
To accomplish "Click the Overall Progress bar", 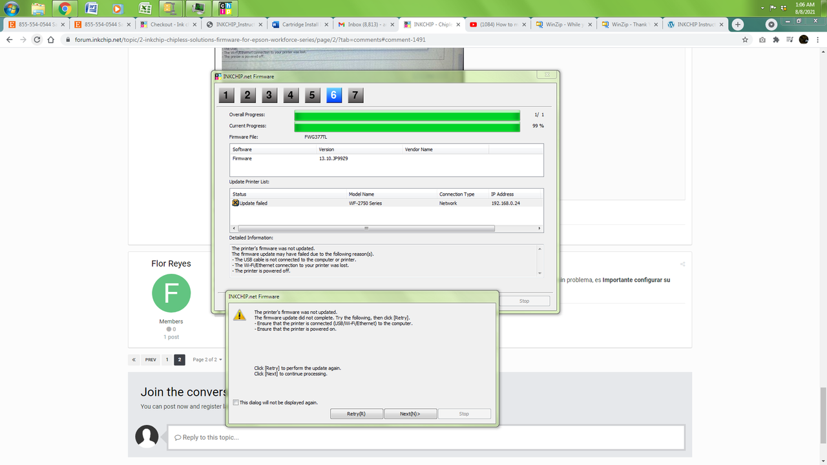I will [x=407, y=115].
